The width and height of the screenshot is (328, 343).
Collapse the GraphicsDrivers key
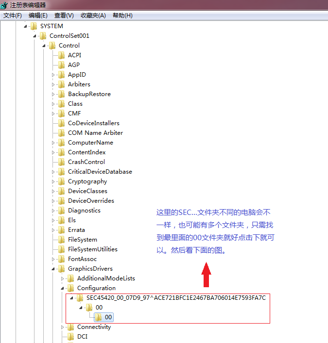53,269
